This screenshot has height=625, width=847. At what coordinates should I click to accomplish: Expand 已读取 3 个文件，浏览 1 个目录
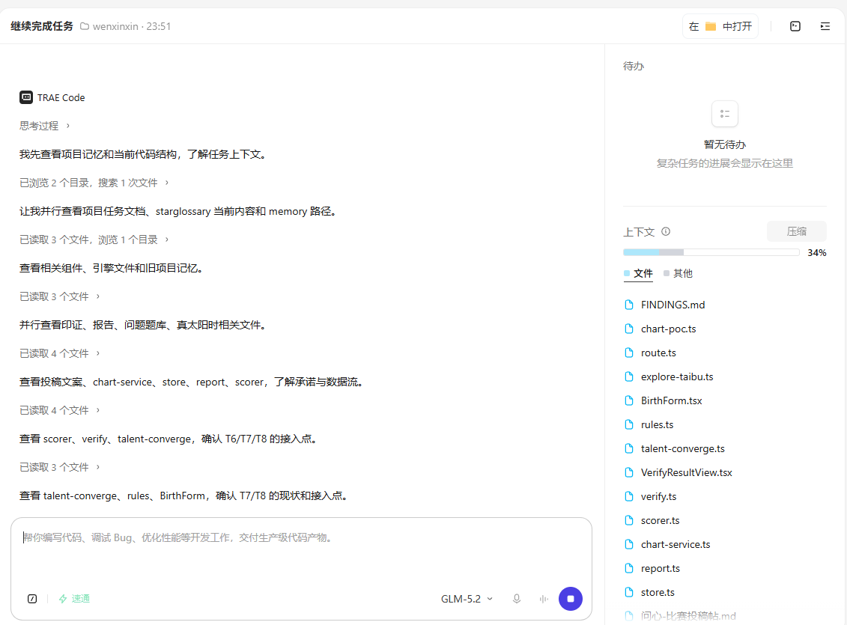pos(94,240)
